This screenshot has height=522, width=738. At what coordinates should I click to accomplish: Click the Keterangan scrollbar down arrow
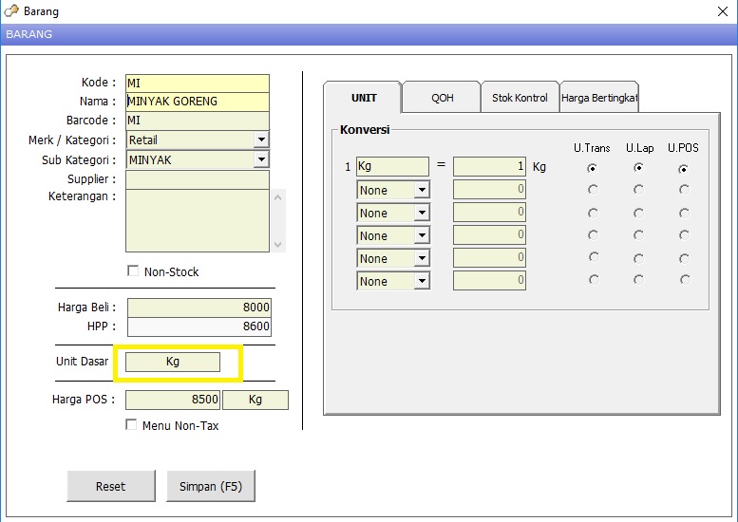278,244
